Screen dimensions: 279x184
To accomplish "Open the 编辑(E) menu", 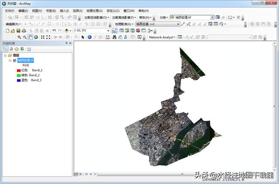I will click(23, 11).
